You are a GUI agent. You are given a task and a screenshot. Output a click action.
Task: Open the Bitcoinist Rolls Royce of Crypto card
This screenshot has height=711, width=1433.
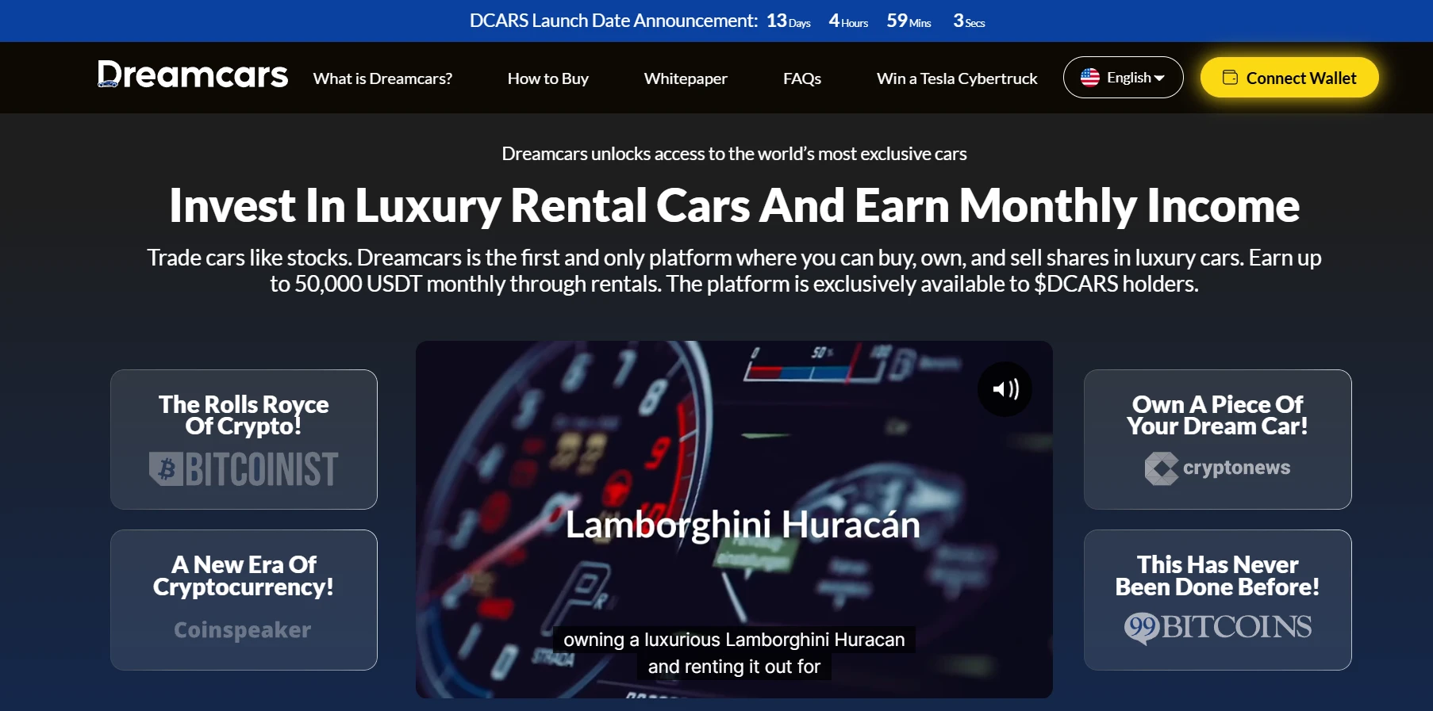(x=244, y=439)
